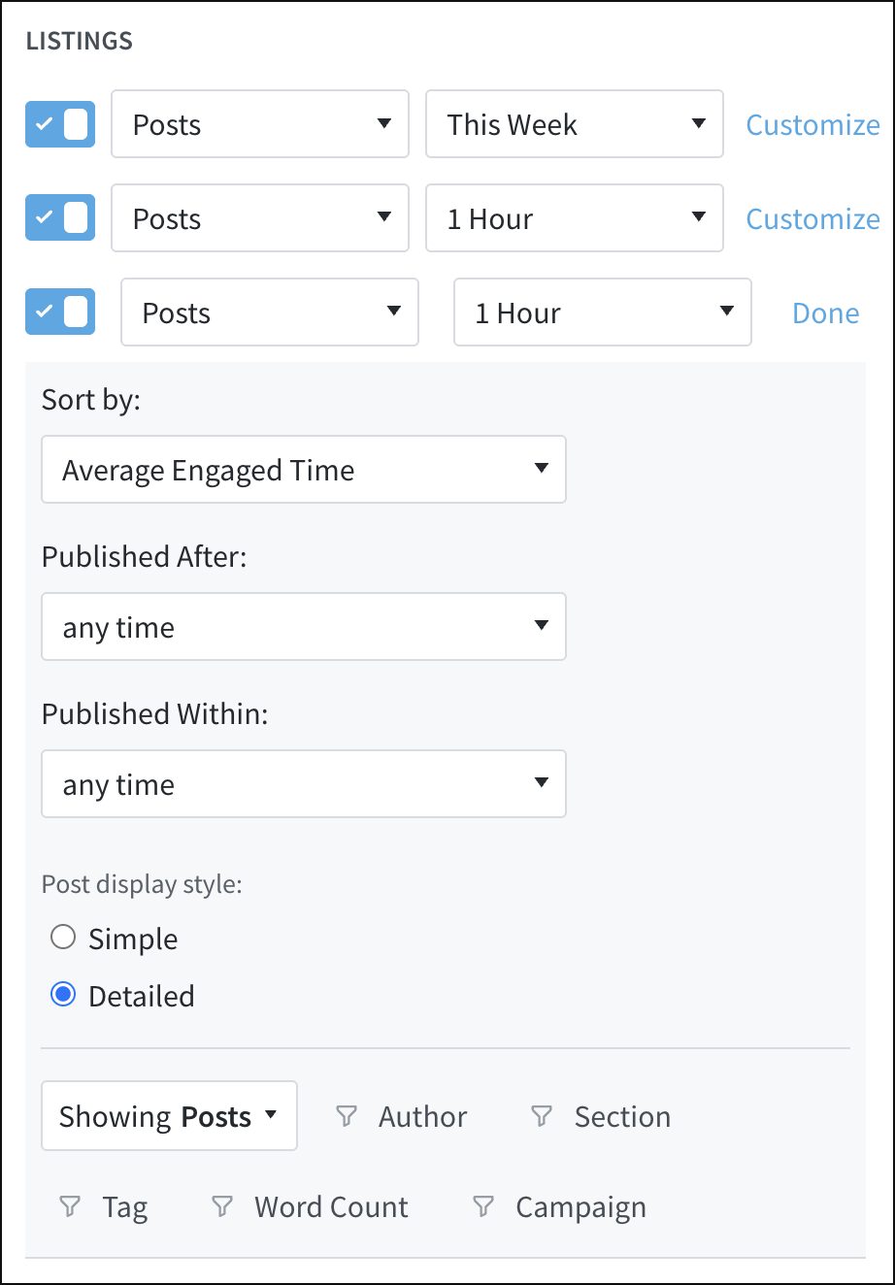895x1285 pixels.
Task: Select the Detailed post display style
Action: (x=63, y=994)
